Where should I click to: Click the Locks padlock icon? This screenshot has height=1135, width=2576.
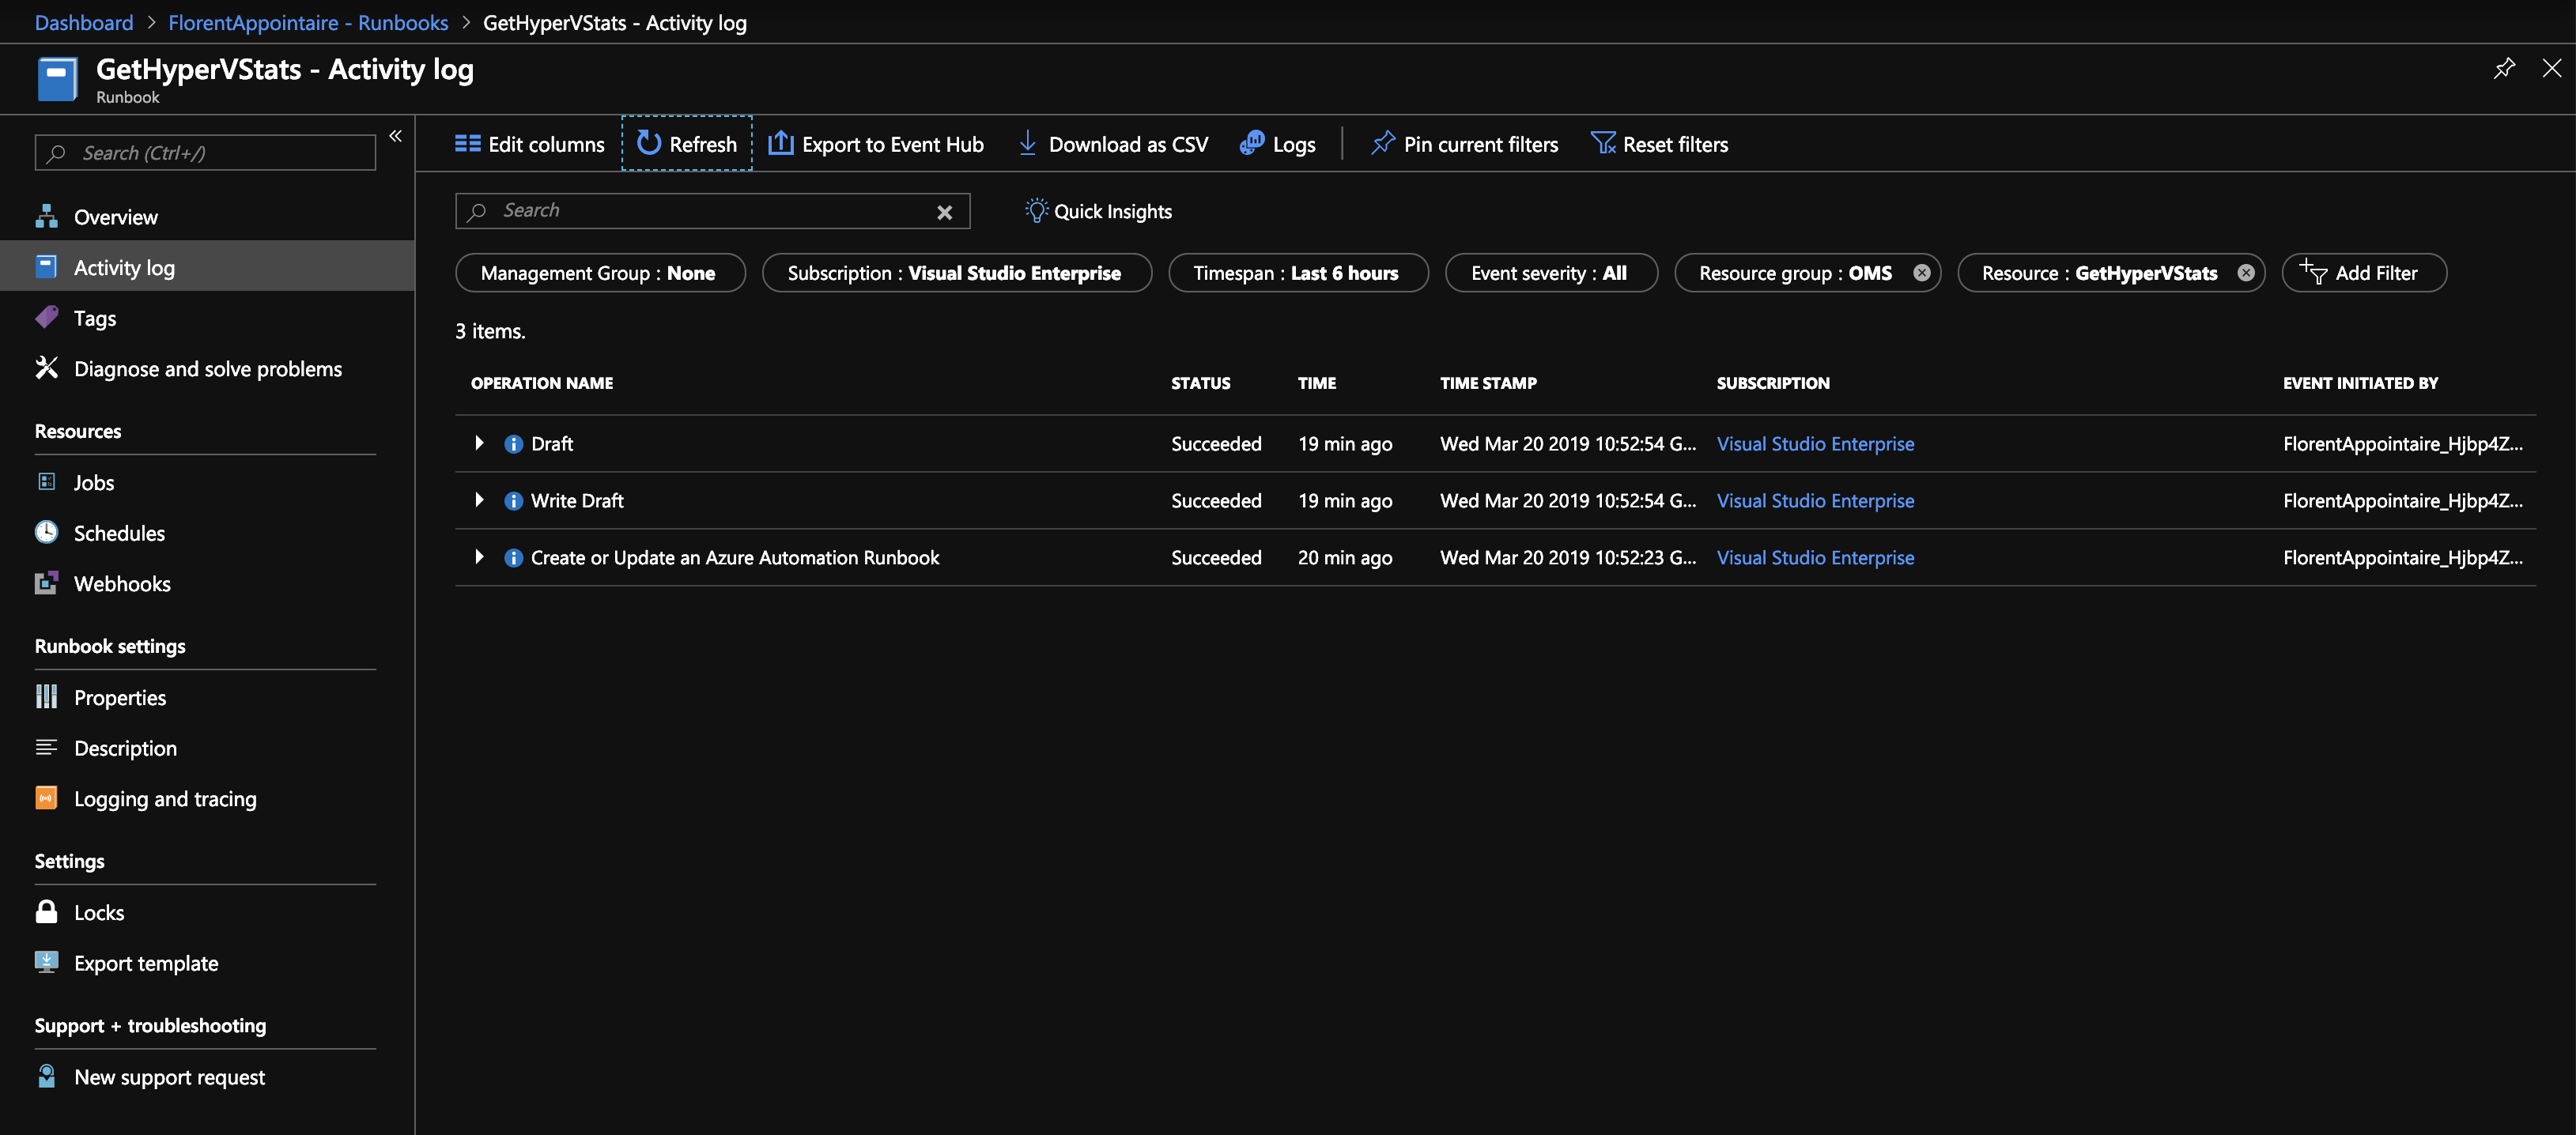coord(46,911)
